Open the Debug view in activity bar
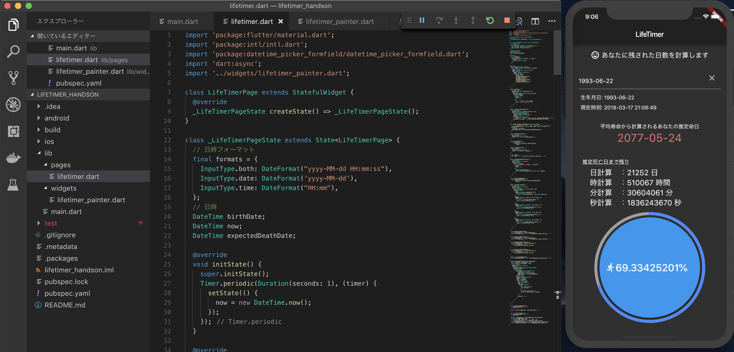Viewport: 734px width, 352px height. (13, 104)
